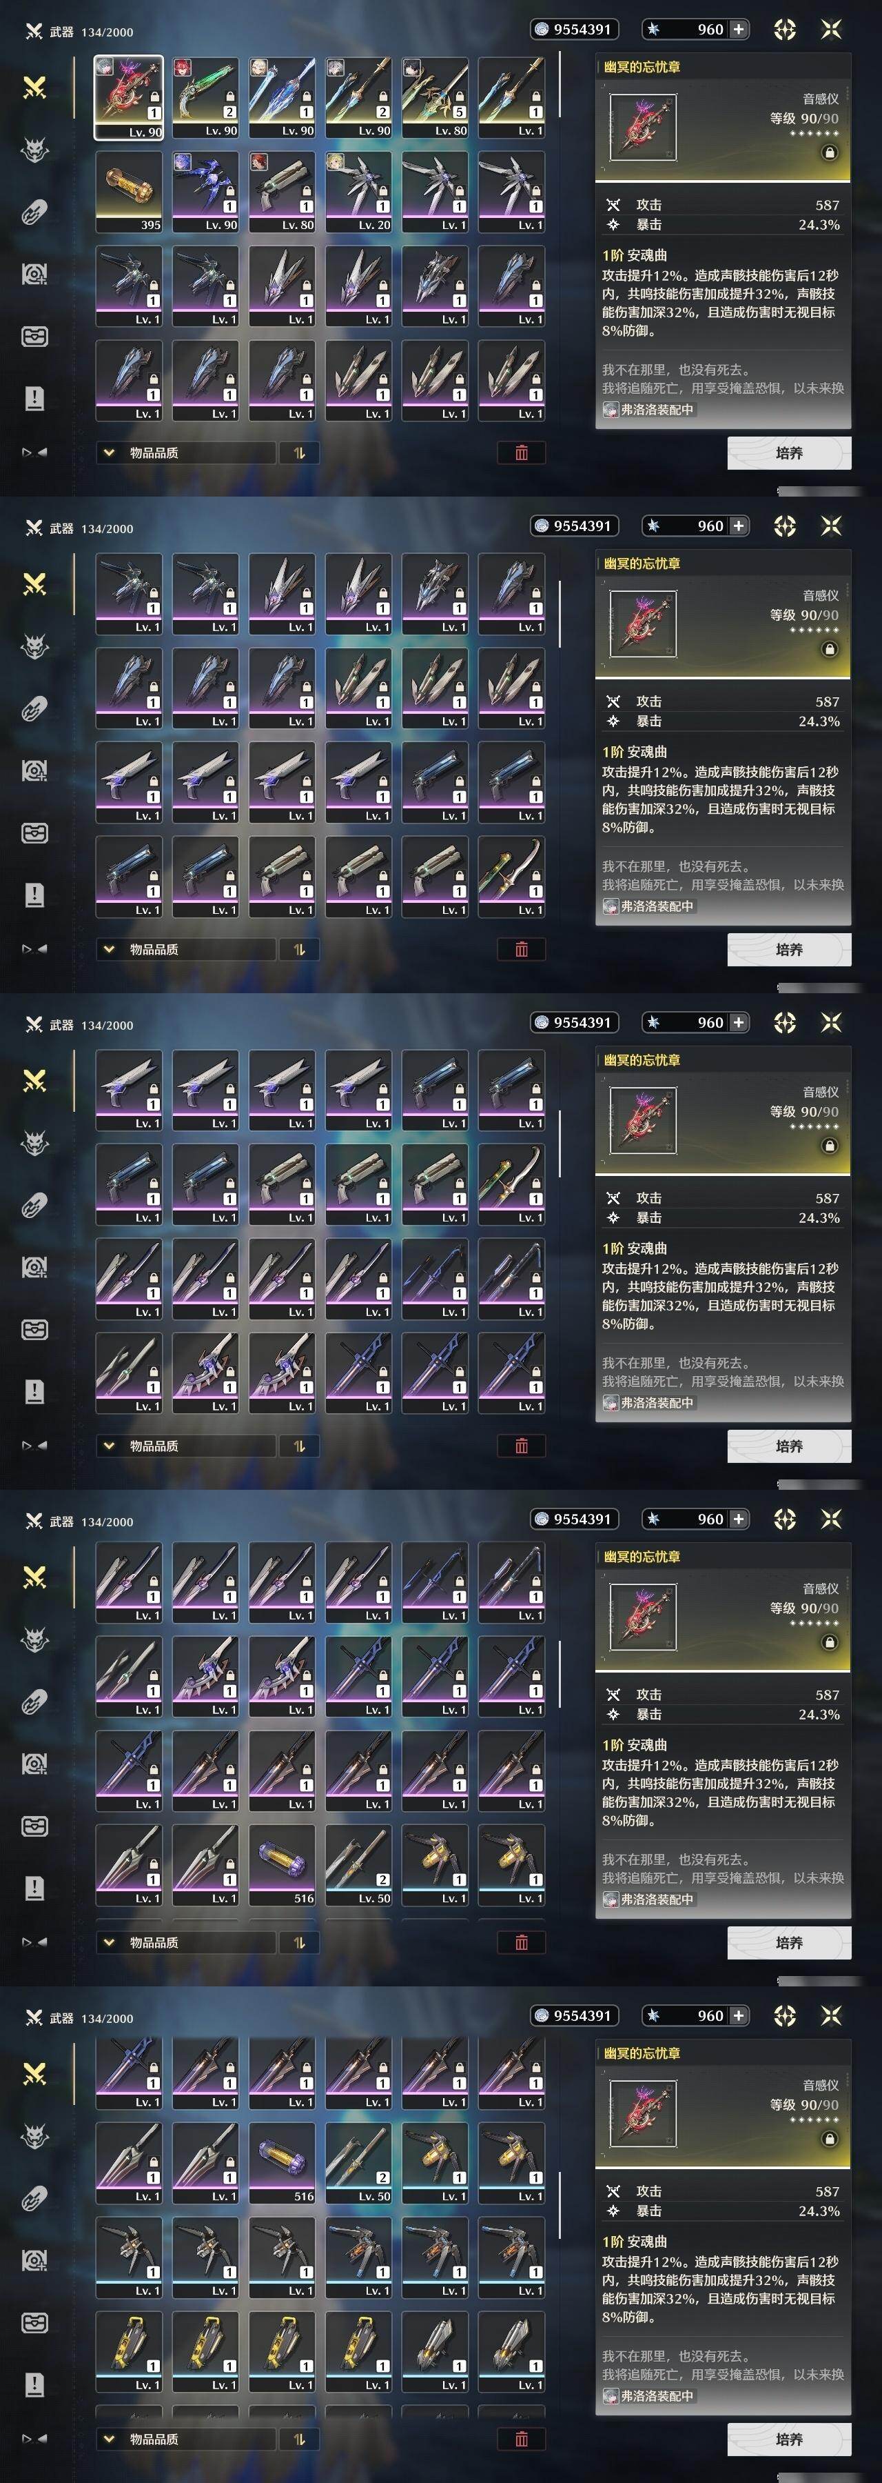
Task: Select the gold tube item with count 395
Action: (x=128, y=191)
